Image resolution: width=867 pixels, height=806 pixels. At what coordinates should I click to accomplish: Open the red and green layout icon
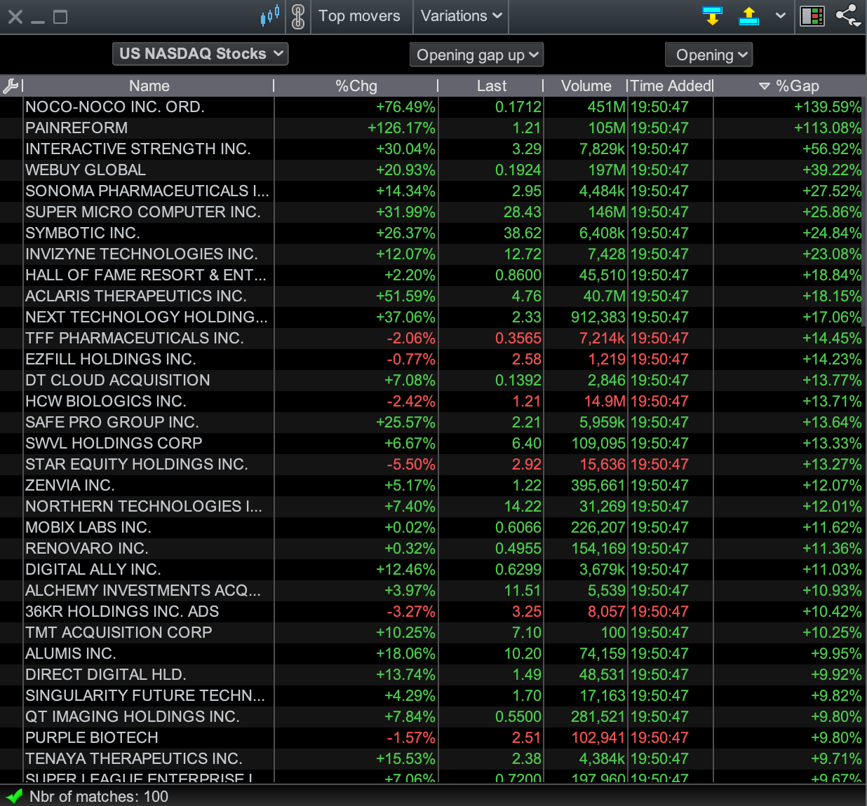tap(812, 15)
